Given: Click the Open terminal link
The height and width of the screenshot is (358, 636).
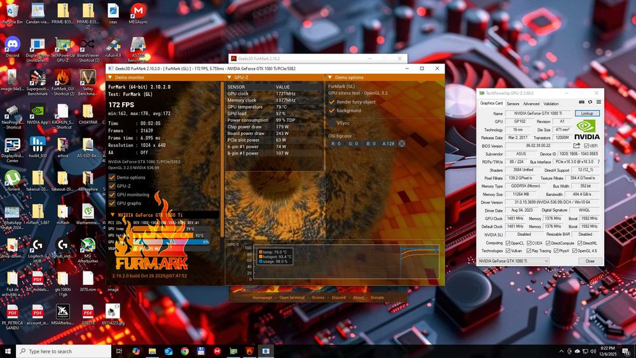Looking at the screenshot, I should point(292,298).
